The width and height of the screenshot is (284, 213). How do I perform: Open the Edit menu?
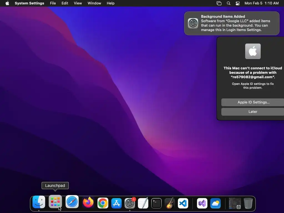point(65,3)
